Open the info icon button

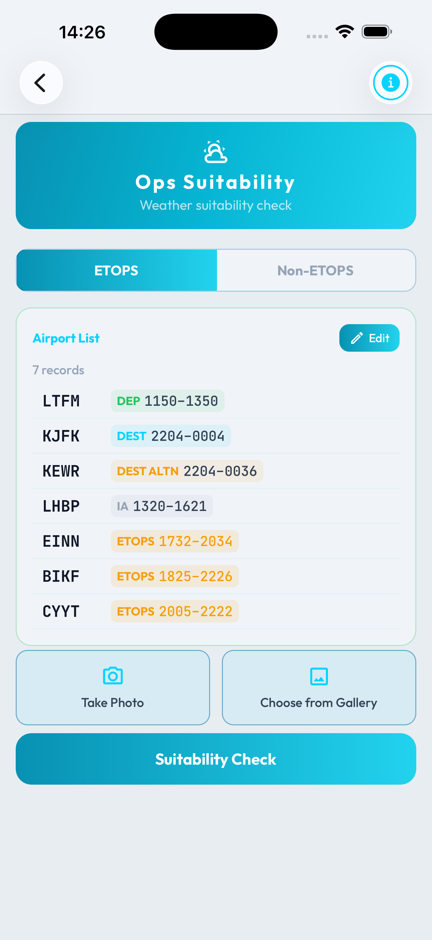pyautogui.click(x=390, y=83)
